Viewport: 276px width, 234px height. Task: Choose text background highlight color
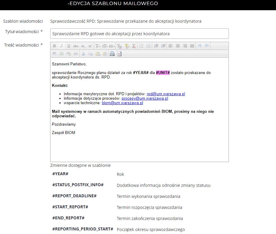pos(127,46)
